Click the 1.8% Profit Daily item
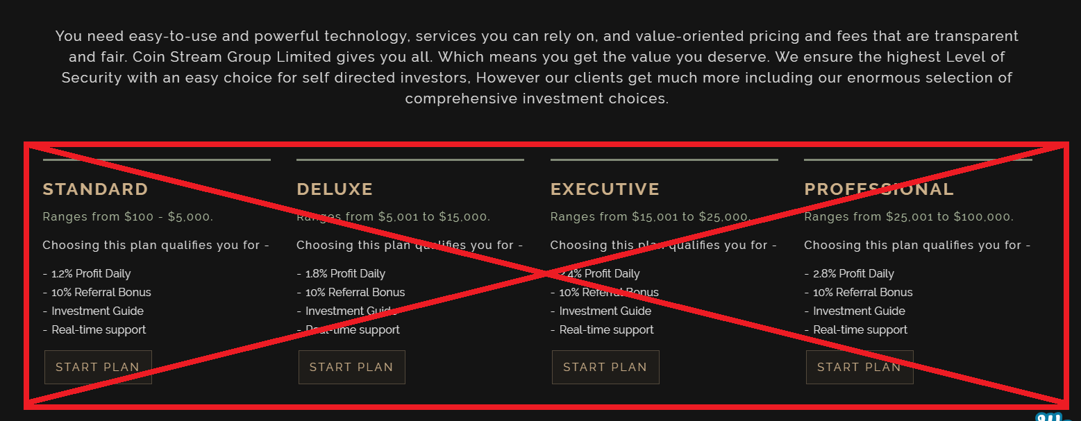This screenshot has width=1081, height=421. click(341, 274)
